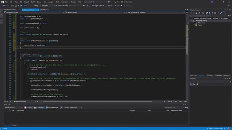Open the Git menu
The image size is (232, 130).
21,2
